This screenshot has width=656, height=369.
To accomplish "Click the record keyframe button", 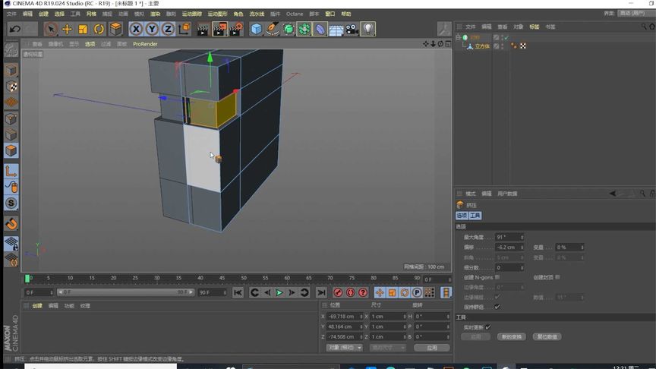I will pyautogui.click(x=339, y=292).
